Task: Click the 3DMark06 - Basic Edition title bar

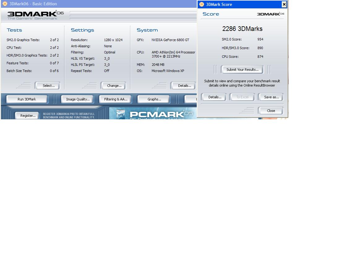Action: click(99, 4)
